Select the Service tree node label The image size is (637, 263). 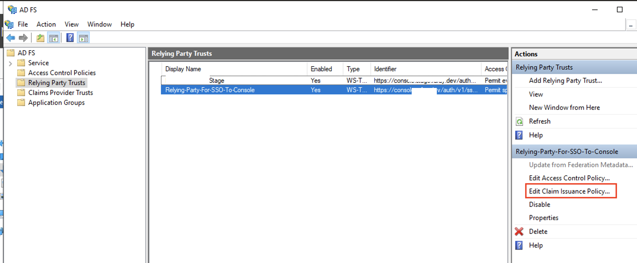[38, 63]
